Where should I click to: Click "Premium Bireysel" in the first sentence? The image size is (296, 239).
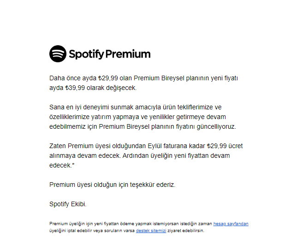159,78
